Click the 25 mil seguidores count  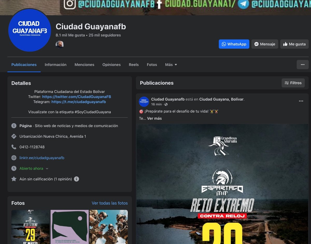[x=105, y=35]
